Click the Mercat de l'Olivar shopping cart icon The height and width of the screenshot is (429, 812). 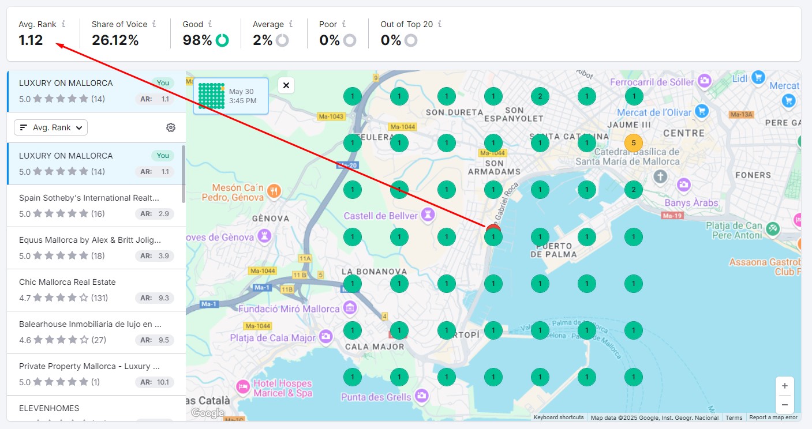pyautogui.click(x=702, y=111)
